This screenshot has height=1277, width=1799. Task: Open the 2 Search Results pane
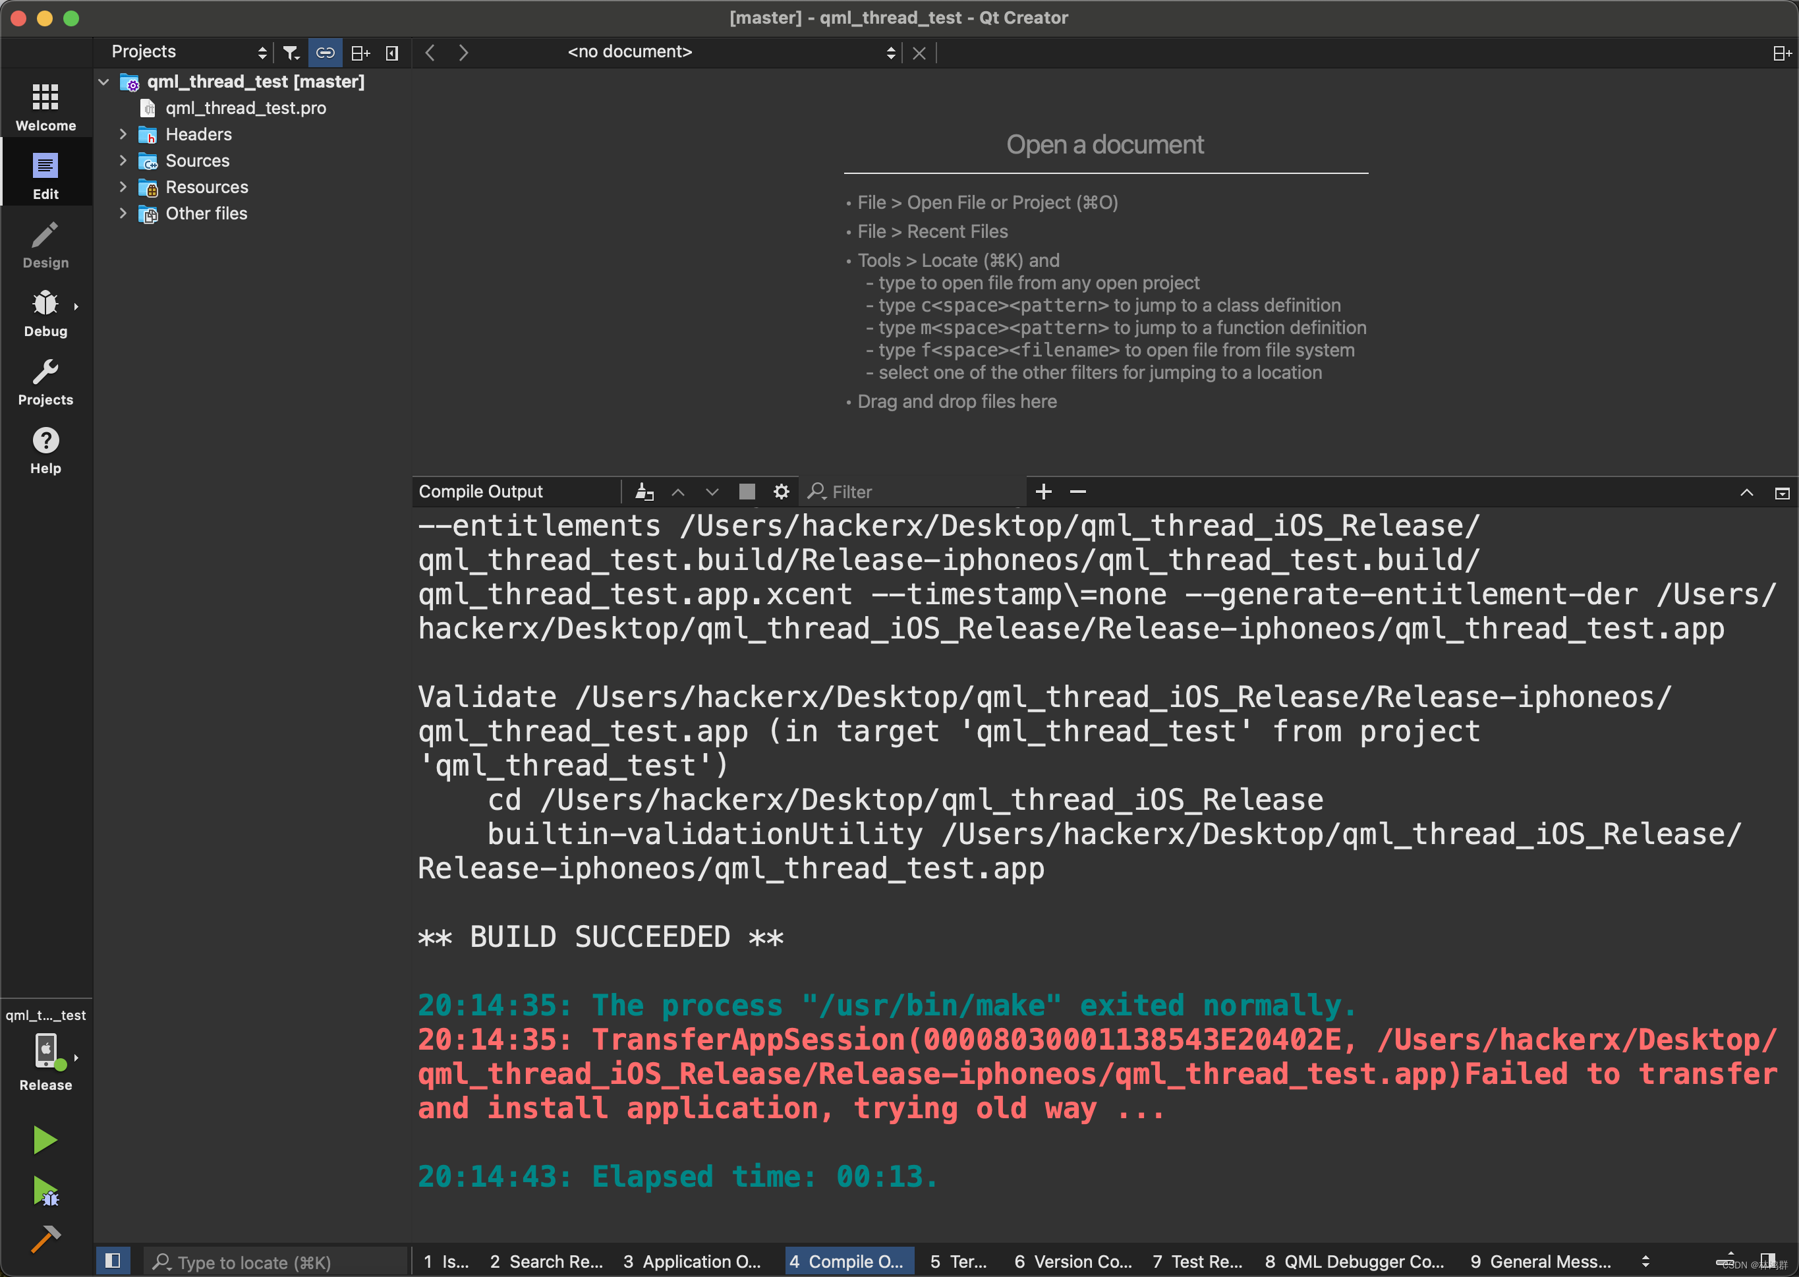click(x=546, y=1261)
